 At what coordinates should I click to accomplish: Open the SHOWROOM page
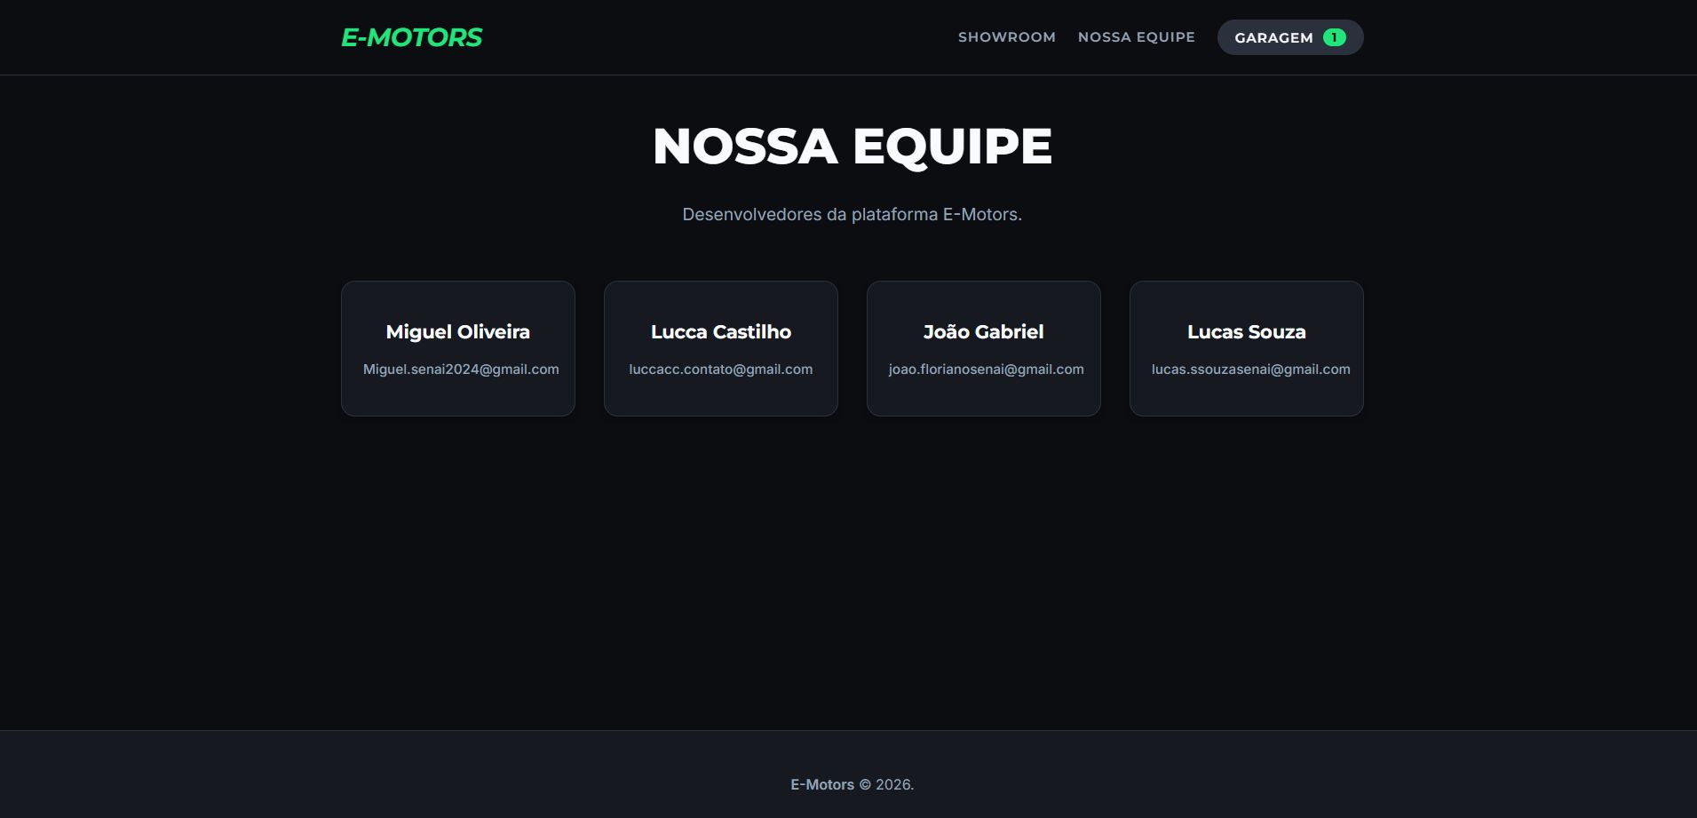1006,37
